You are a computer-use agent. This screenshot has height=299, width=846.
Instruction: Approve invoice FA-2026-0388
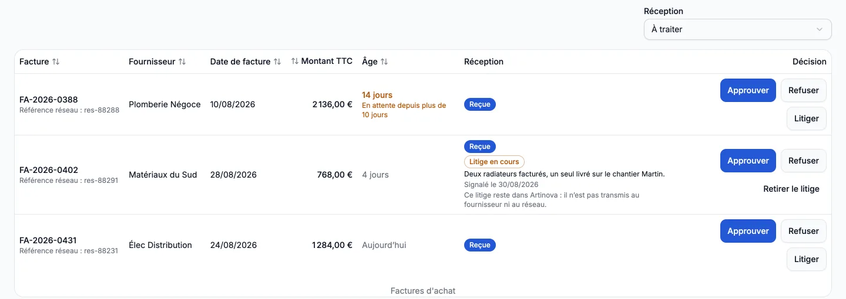click(748, 90)
